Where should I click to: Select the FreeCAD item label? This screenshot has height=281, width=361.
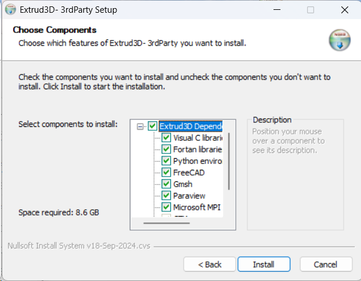[x=189, y=173]
